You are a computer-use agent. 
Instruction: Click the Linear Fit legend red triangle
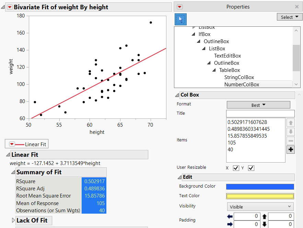(12, 144)
